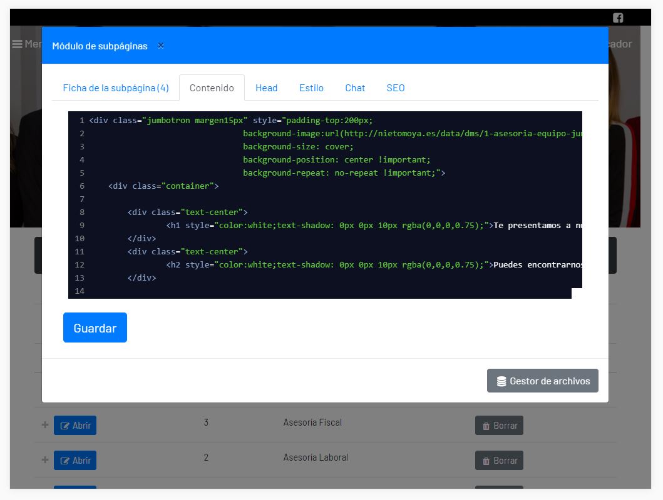The image size is (663, 500).
Task: Close the Módulo de subpáginas dialog
Action: coord(160,46)
